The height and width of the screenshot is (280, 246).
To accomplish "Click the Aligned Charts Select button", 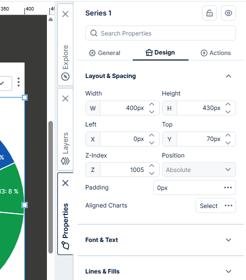I will 209,205.
